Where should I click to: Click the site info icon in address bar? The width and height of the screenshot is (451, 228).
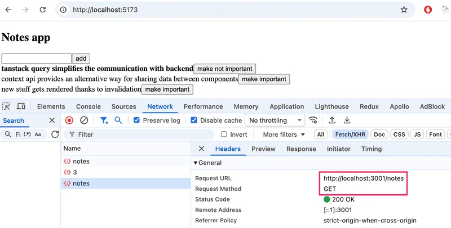point(63,10)
